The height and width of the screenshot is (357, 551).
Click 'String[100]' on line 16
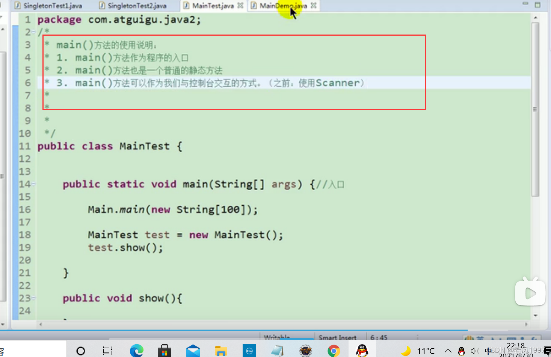click(211, 209)
